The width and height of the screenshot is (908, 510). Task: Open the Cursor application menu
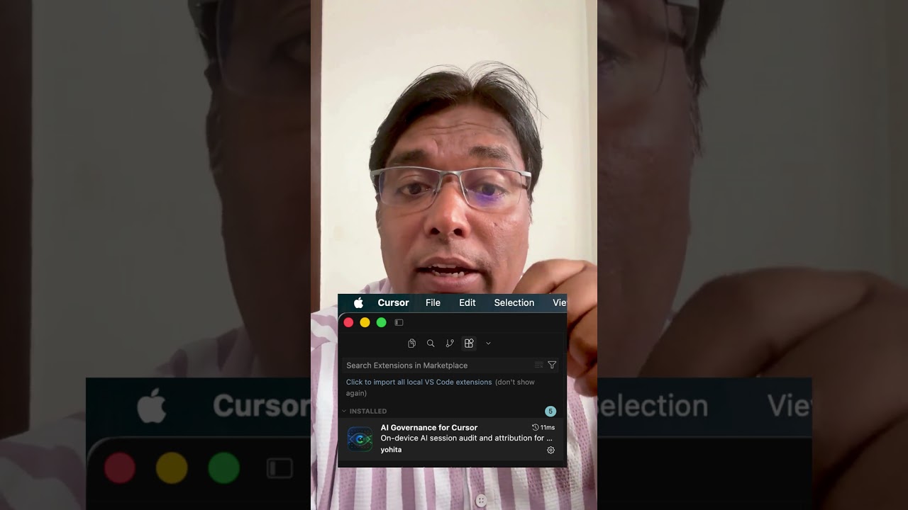click(393, 302)
